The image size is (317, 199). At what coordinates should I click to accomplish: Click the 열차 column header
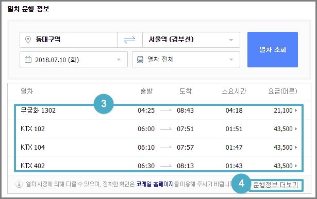click(x=27, y=91)
